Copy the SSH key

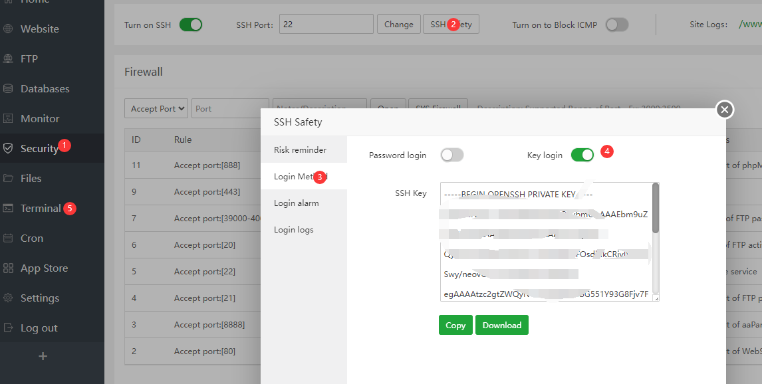[455, 325]
